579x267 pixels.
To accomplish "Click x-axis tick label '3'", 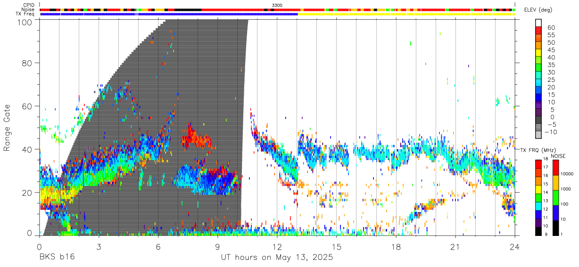I will 99,247.
